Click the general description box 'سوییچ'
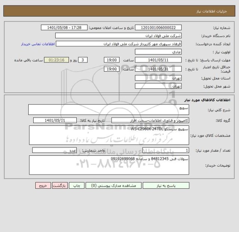239x232 pixels. click(109, 110)
